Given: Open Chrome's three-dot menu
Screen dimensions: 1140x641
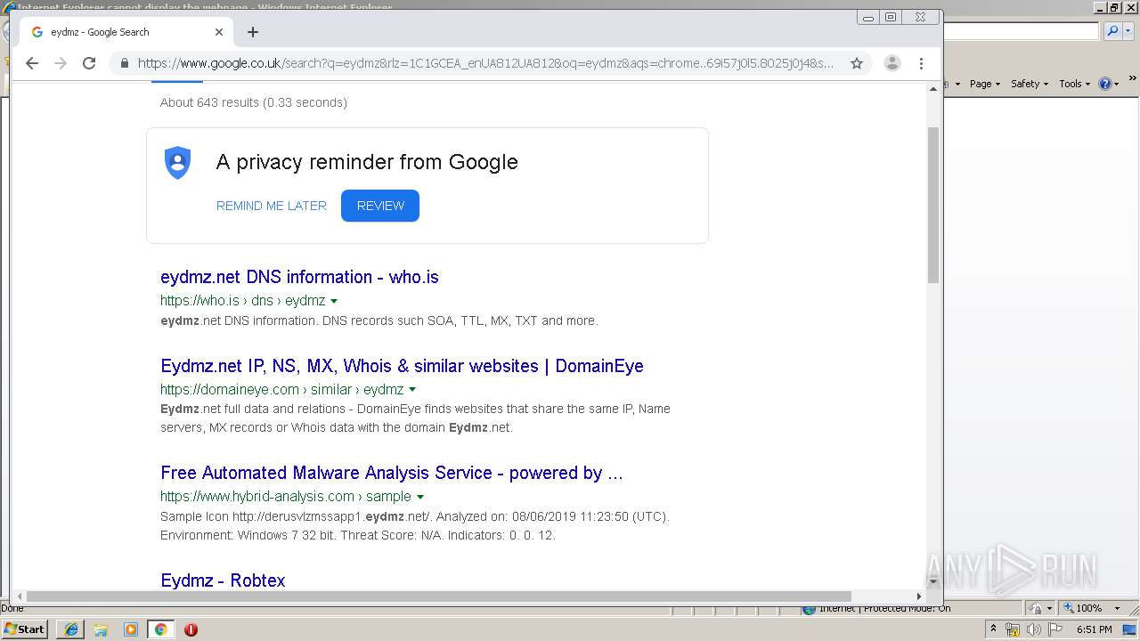Looking at the screenshot, I should (x=921, y=63).
